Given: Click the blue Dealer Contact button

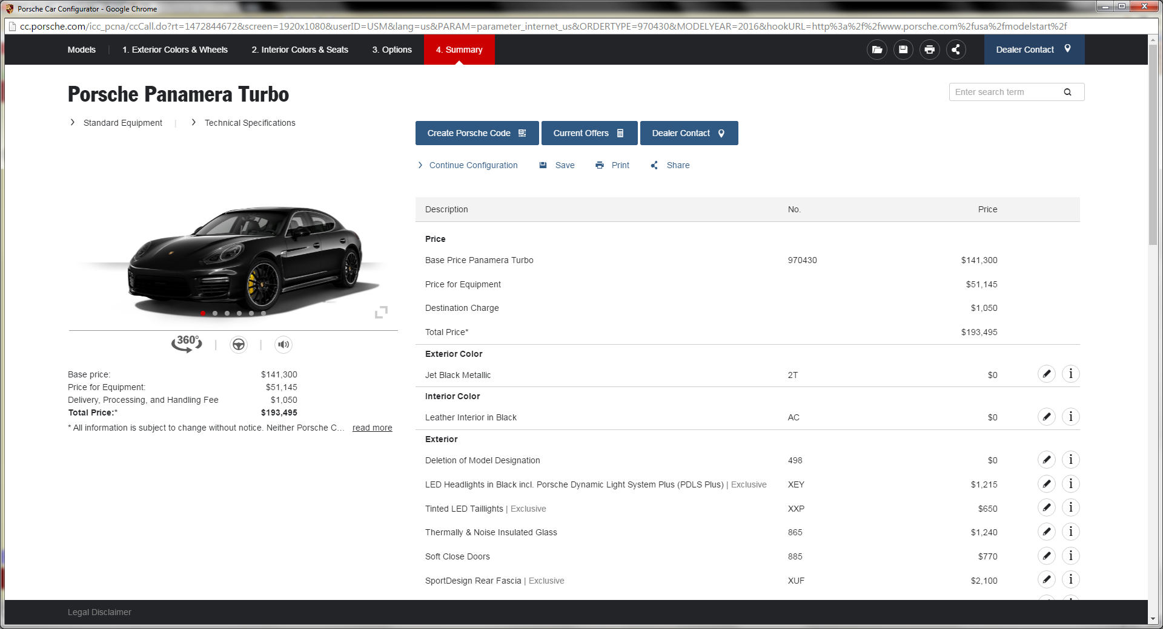Looking at the screenshot, I should 689,133.
